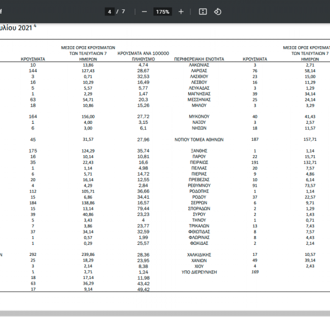Select the text ΠΑΡΟΥ
This screenshot has height=317, width=330.
[x=199, y=156]
